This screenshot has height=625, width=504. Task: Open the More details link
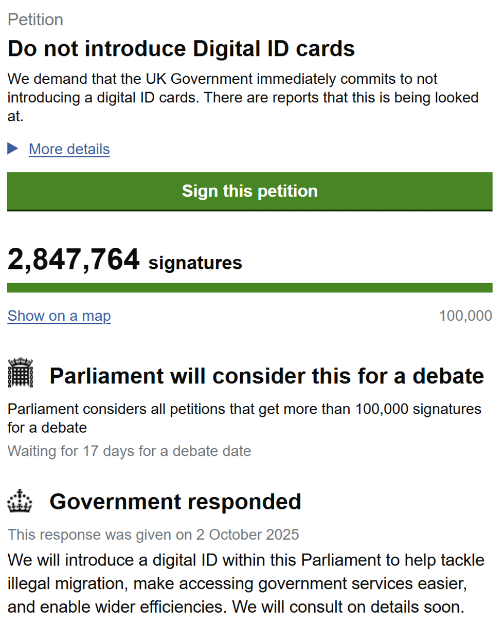(69, 149)
